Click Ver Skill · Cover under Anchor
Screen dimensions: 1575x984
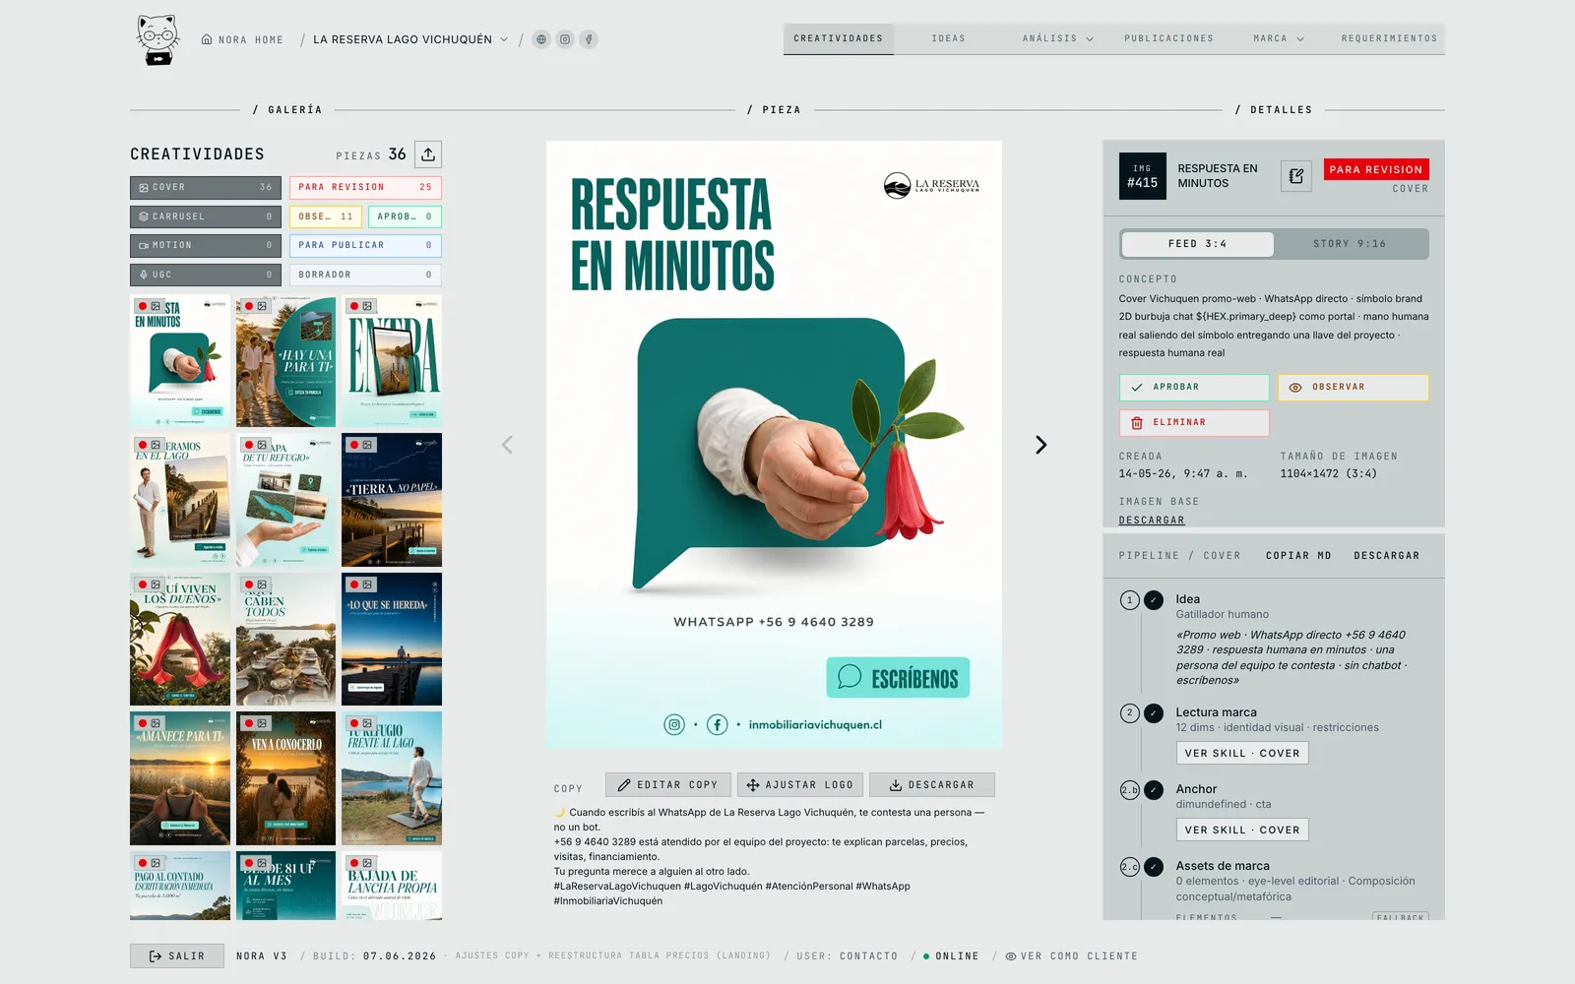pyautogui.click(x=1242, y=830)
